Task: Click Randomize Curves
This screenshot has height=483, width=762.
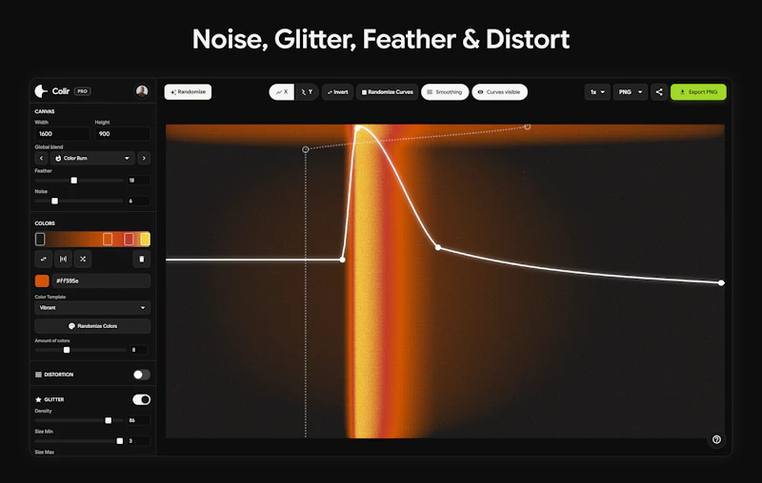Action: pos(388,92)
